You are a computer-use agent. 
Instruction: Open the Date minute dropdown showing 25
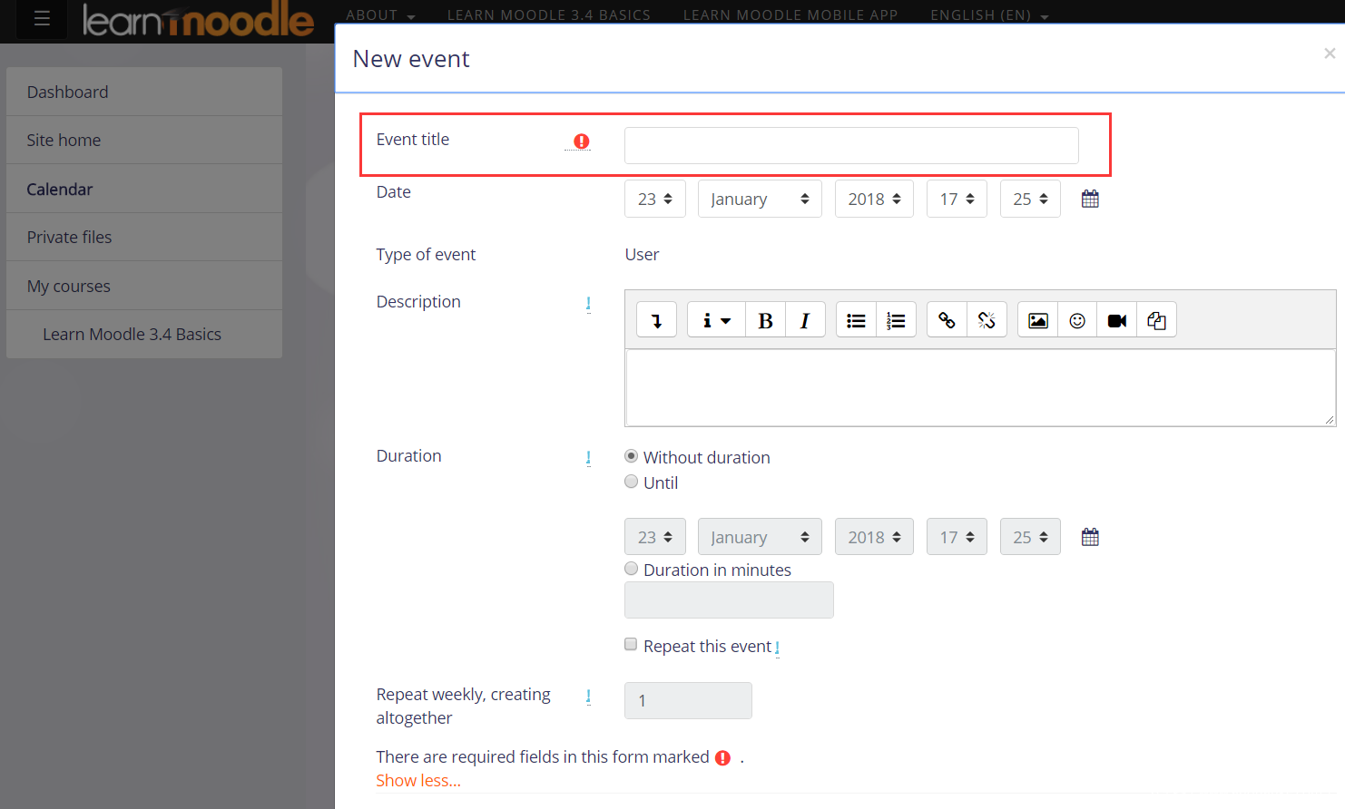[x=1030, y=199]
